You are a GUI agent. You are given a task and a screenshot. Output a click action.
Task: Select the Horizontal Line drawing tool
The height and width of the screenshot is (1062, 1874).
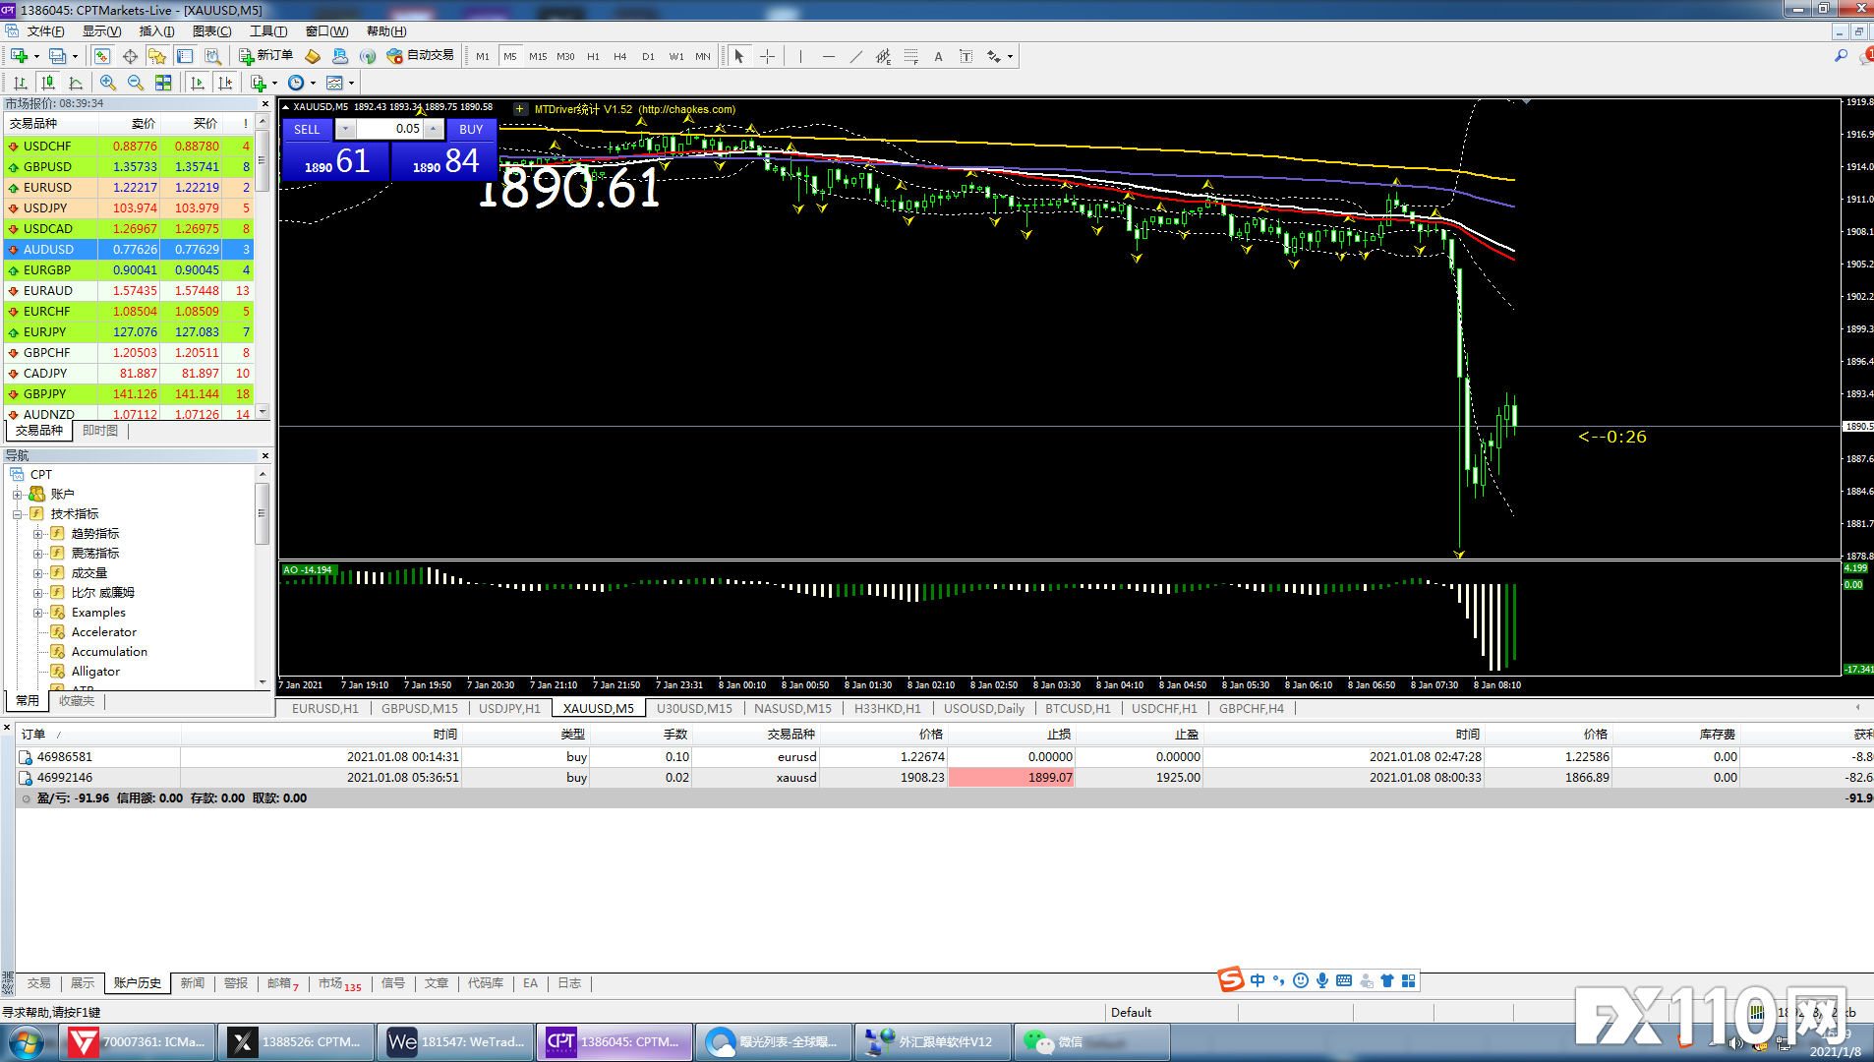828,56
